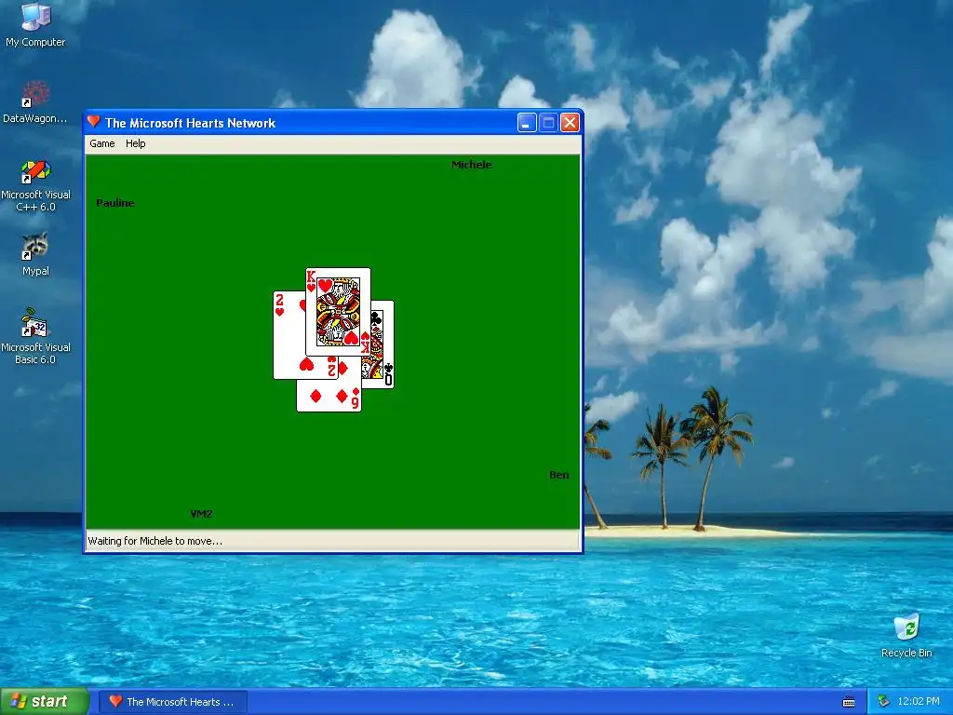Click the Hearts taskbar button
The height and width of the screenshot is (715, 953).
coord(172,702)
